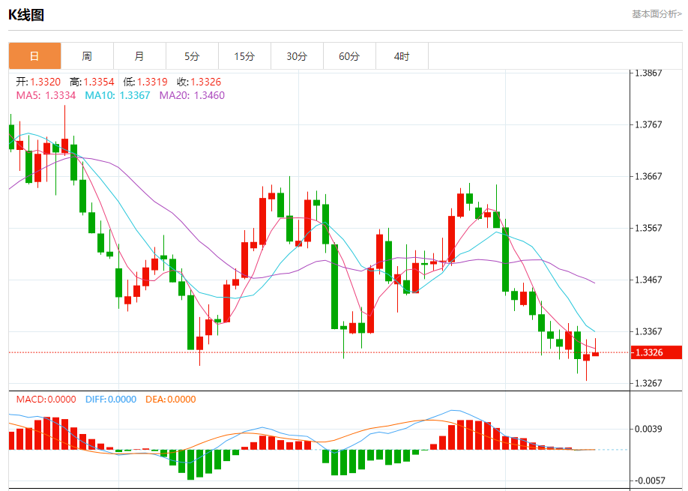The height and width of the screenshot is (491, 688).
Task: Open the 15分 interval chart
Action: [244, 56]
